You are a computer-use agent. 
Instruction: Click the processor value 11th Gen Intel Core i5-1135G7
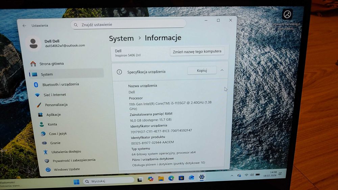(170, 105)
